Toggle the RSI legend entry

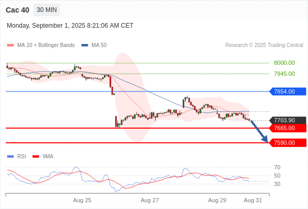17,157
